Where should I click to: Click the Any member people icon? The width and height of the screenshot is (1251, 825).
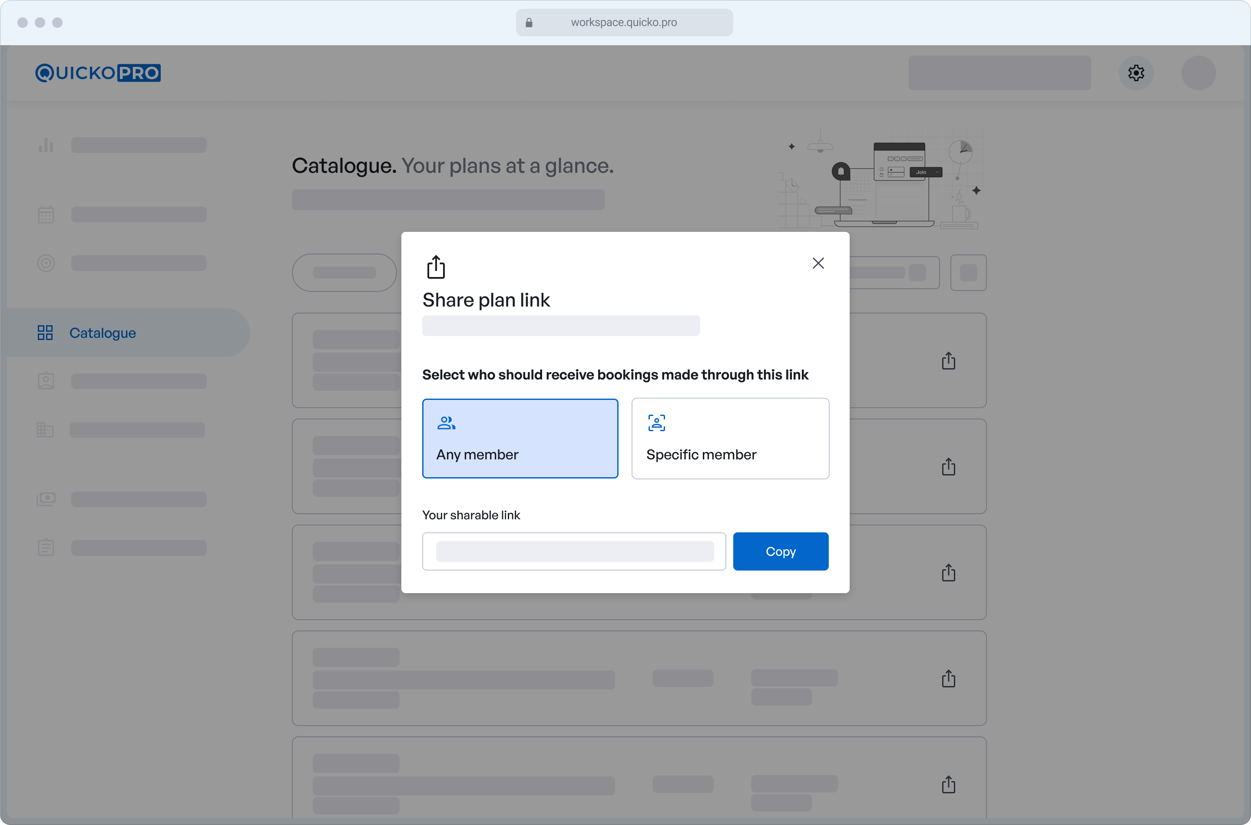446,422
